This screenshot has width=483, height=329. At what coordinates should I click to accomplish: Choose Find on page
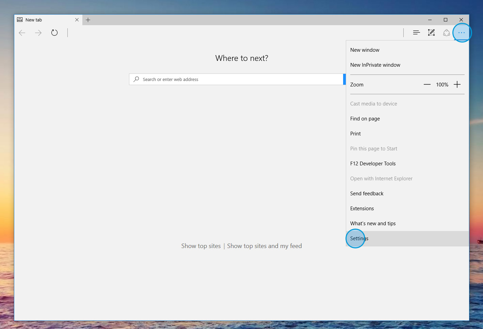pyautogui.click(x=365, y=119)
